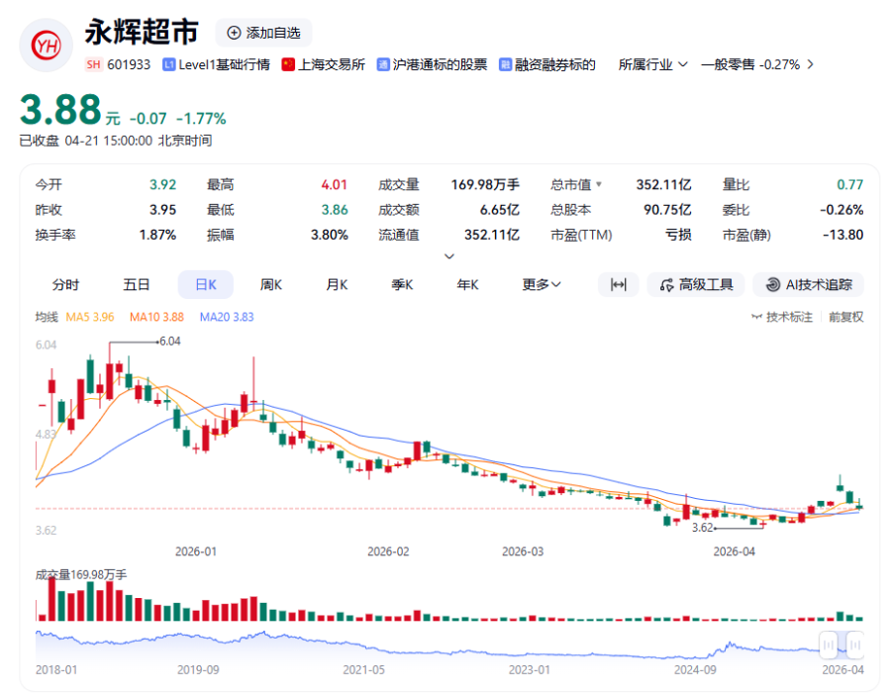Click the Yonghui YH company logo
The height and width of the screenshot is (698, 891).
coord(46,45)
